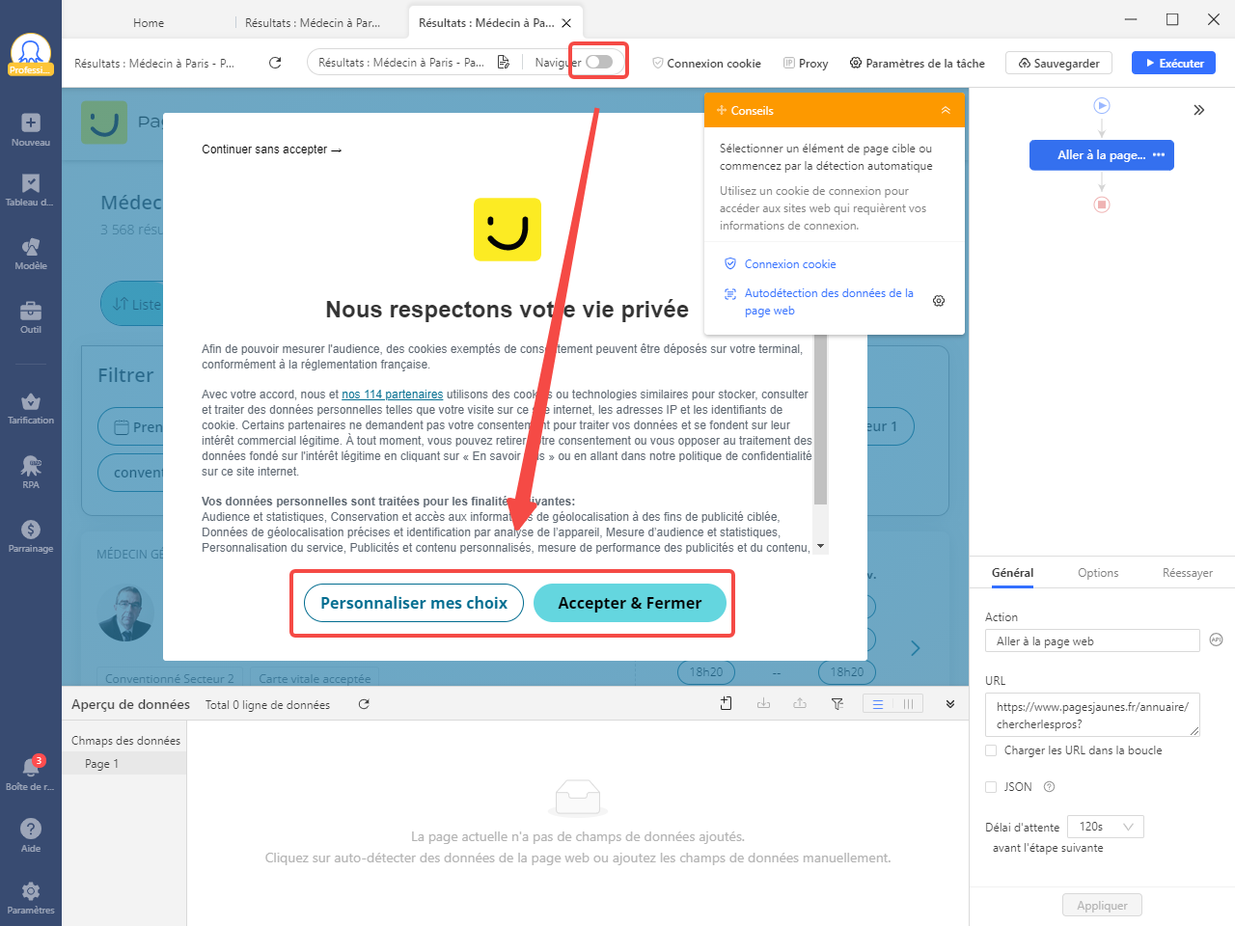This screenshot has height=926, width=1235.
Task: Collapse the Conseils tips panel
Action: point(946,111)
